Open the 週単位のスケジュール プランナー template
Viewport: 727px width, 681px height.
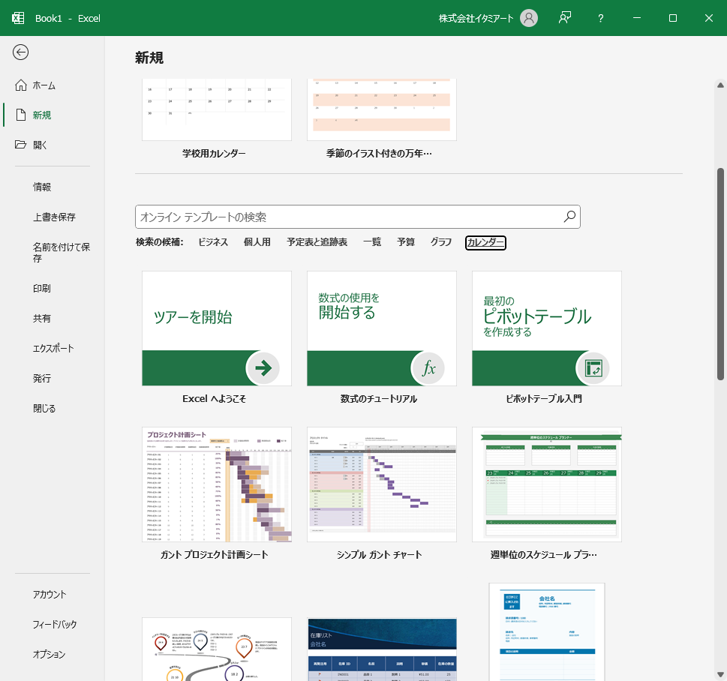547,484
